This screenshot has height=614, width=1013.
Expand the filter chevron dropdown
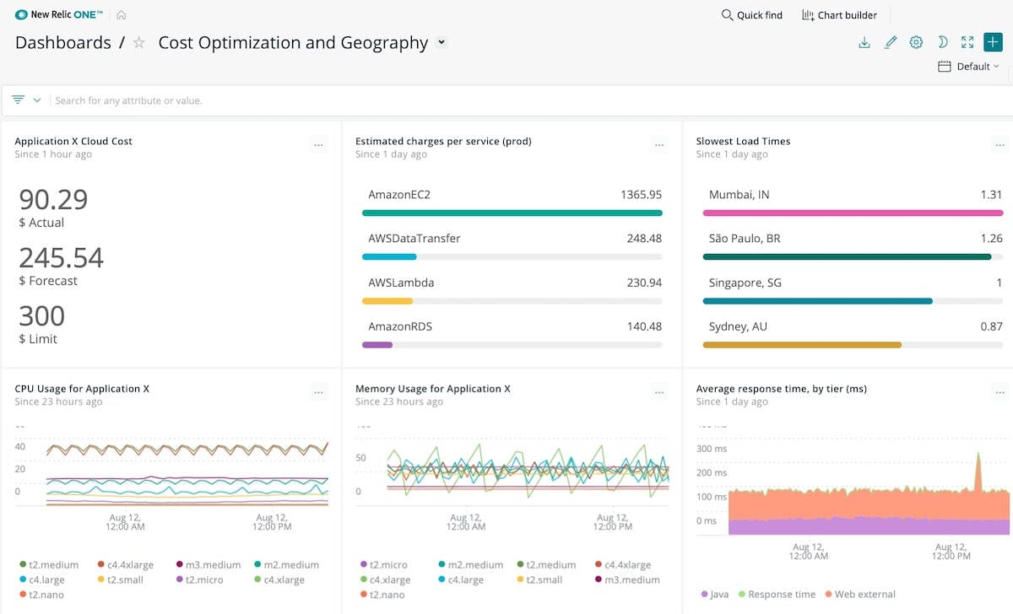[x=37, y=100]
